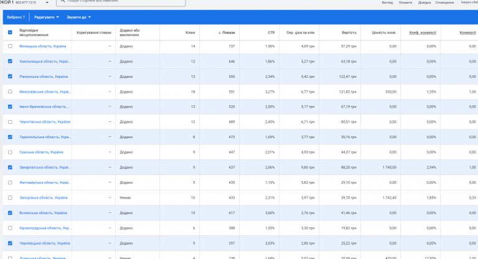
Task: Click the 9,80 грн average CPC cell
Action: pyautogui.click(x=306, y=167)
